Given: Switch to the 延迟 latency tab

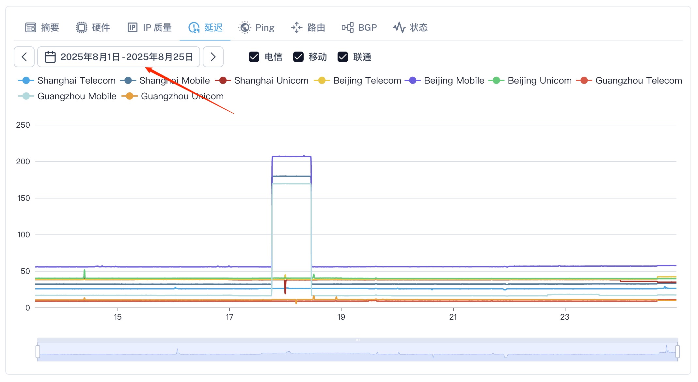Looking at the screenshot, I should [214, 27].
